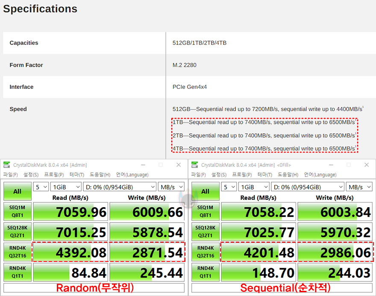Open 언어(Language) menu in left window
The height and width of the screenshot is (296, 376).
(x=132, y=175)
